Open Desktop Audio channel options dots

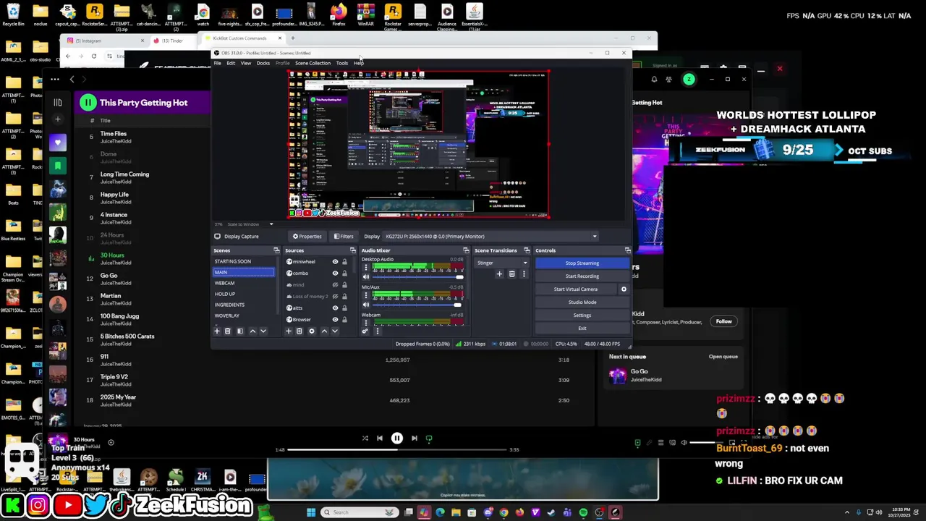click(365, 268)
